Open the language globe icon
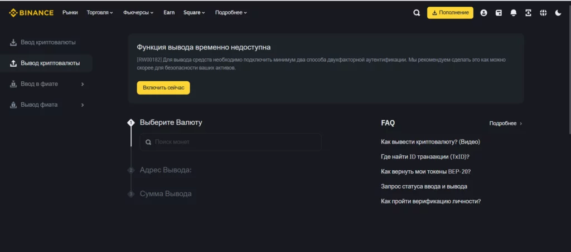Image resolution: width=571 pixels, height=252 pixels. pos(543,13)
